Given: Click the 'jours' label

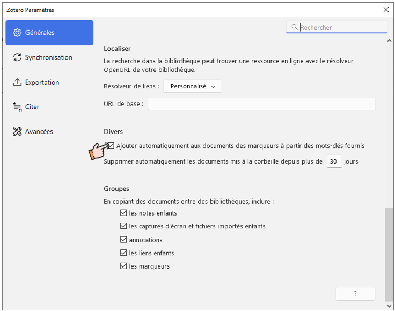Looking at the screenshot, I should [x=351, y=161].
